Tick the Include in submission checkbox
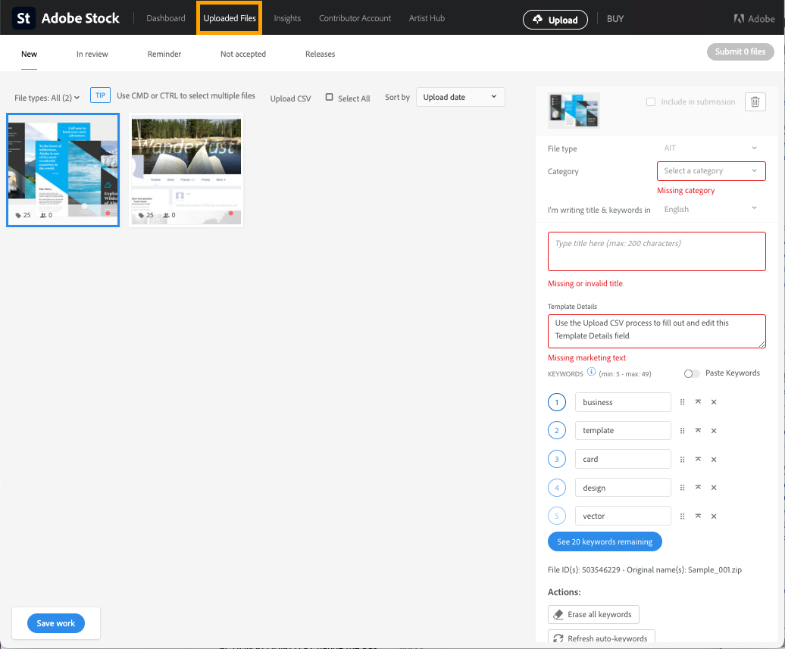 coord(651,102)
